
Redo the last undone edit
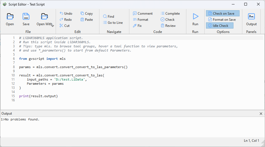click(66, 20)
